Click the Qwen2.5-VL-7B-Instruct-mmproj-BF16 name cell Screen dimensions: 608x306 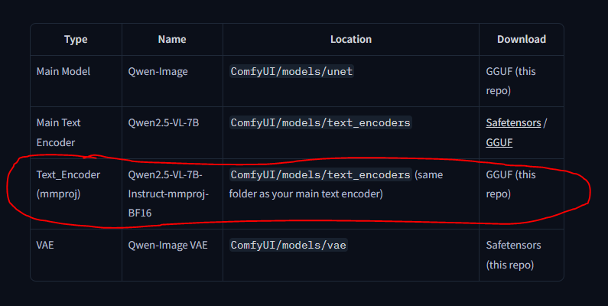click(x=167, y=194)
